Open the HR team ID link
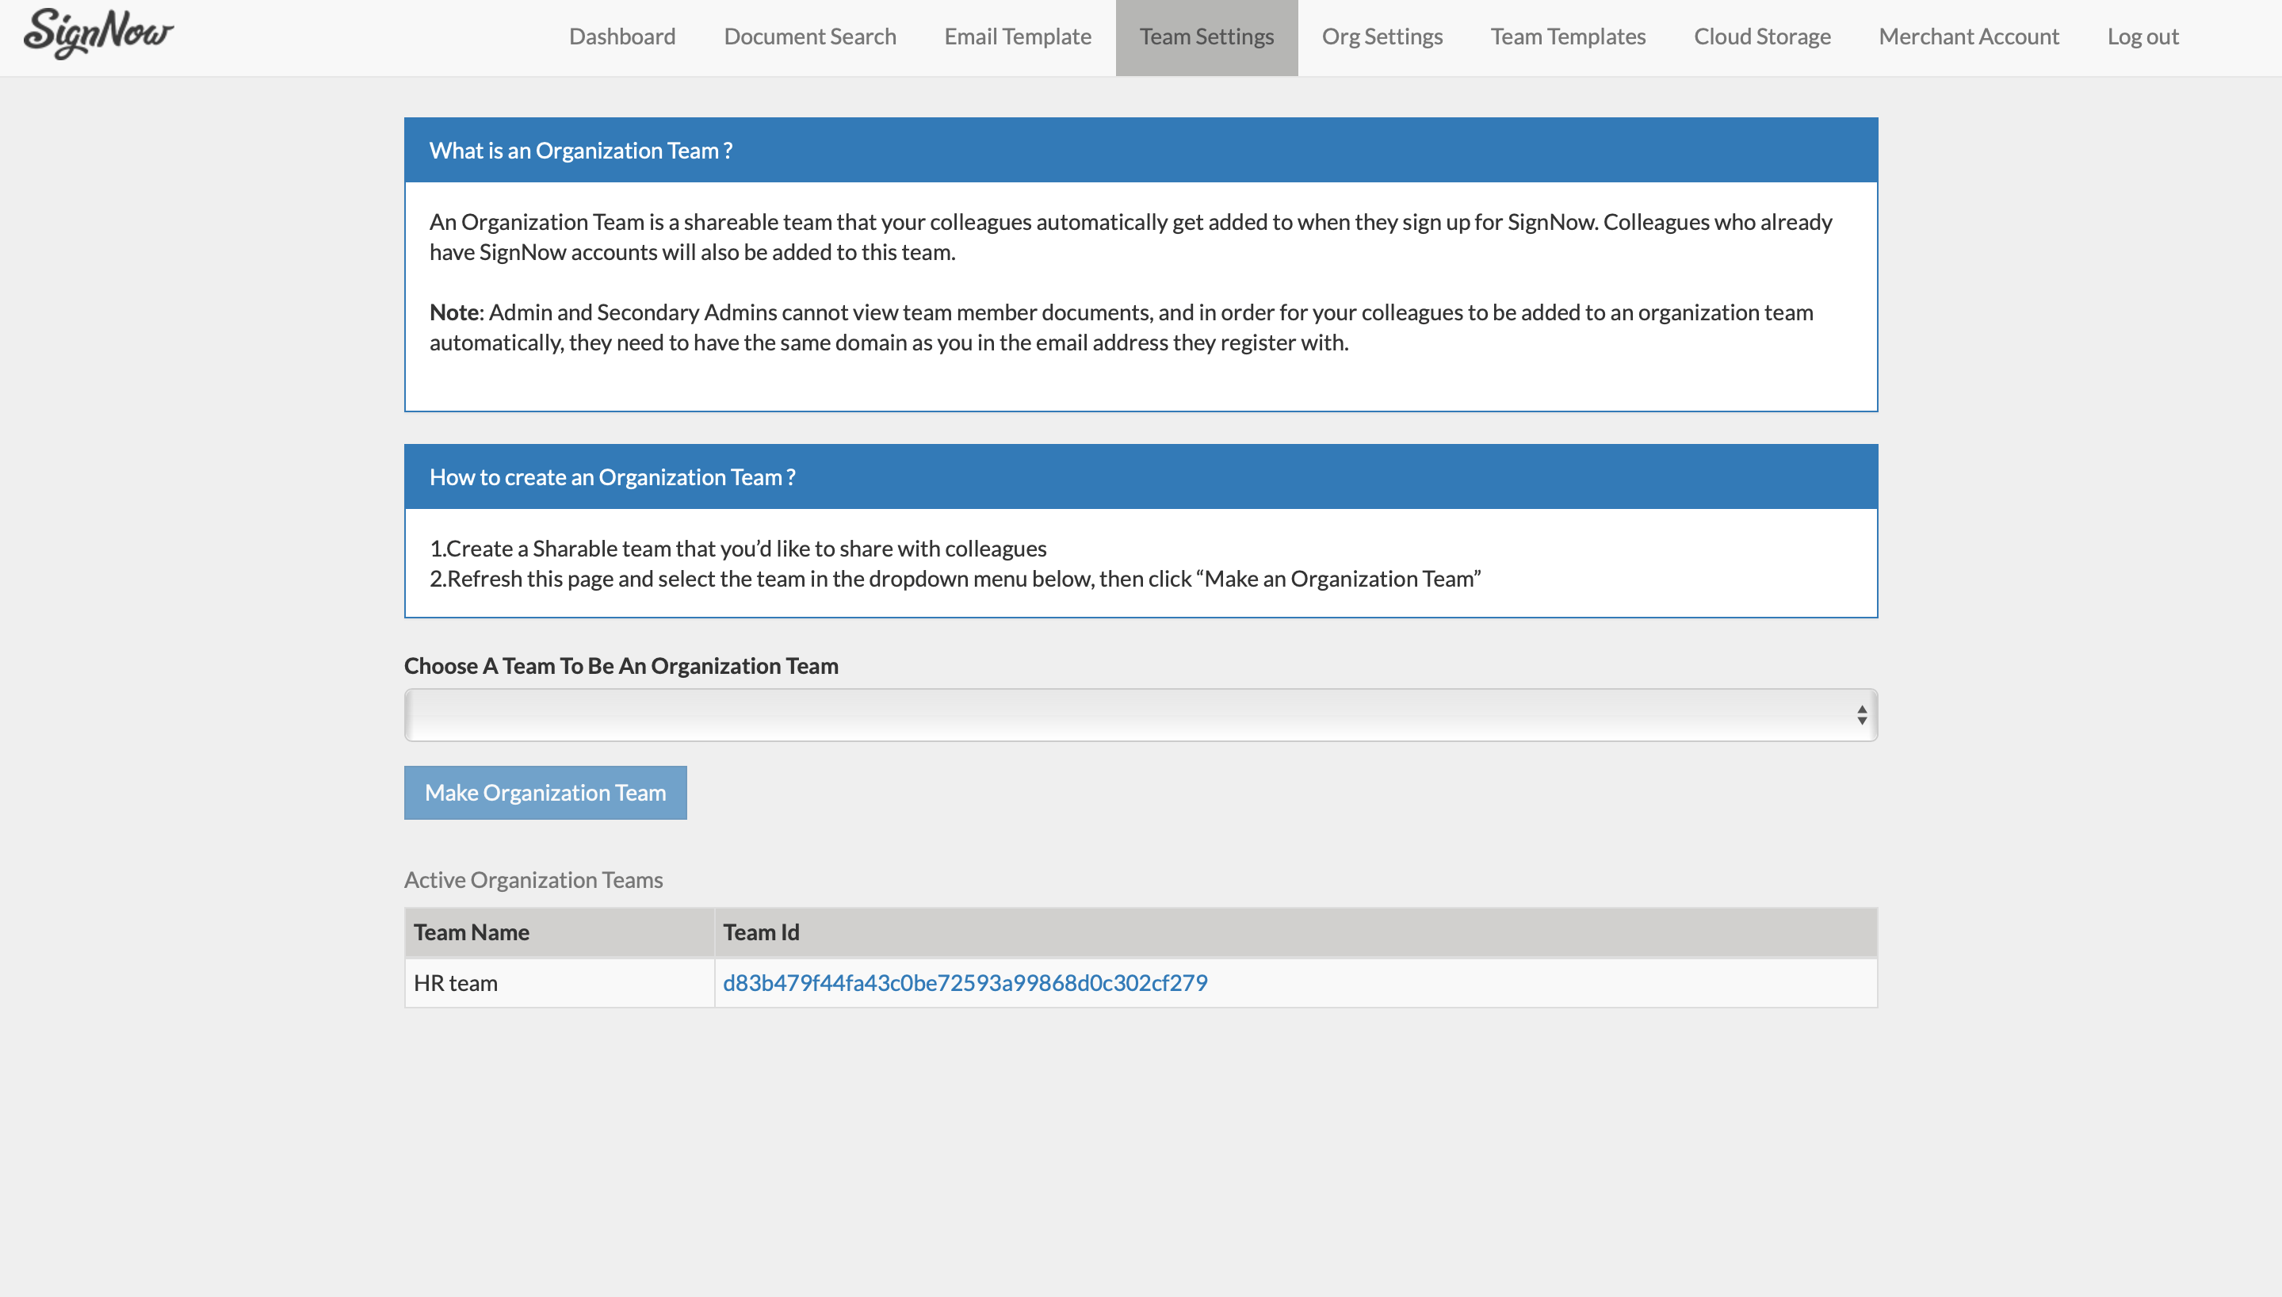The image size is (2282, 1297). (965, 982)
